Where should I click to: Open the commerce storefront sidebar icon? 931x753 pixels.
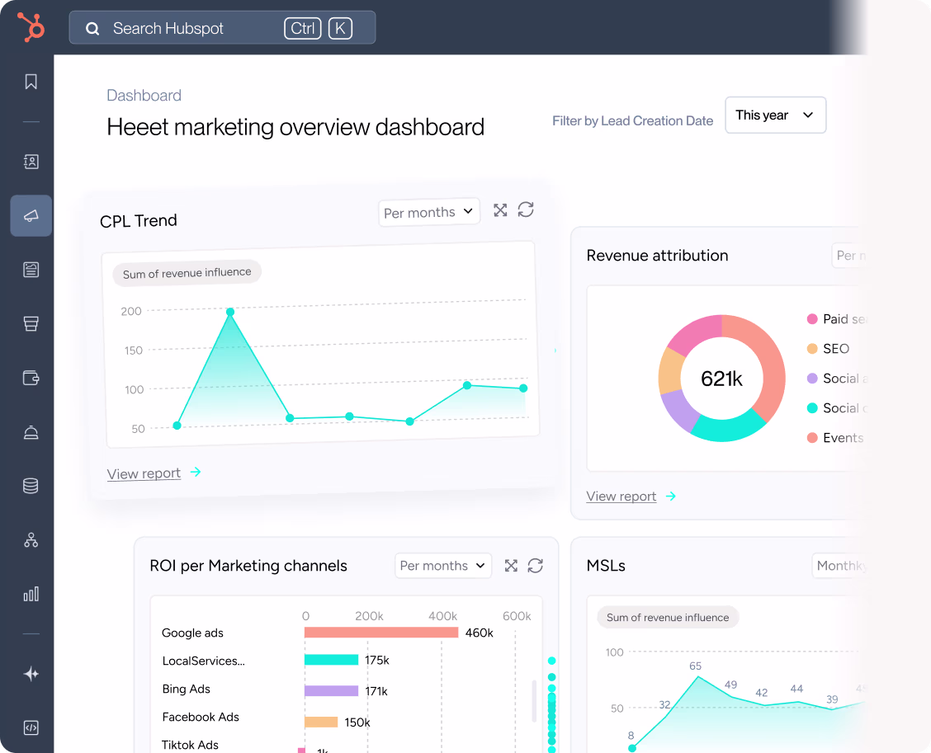(x=31, y=323)
